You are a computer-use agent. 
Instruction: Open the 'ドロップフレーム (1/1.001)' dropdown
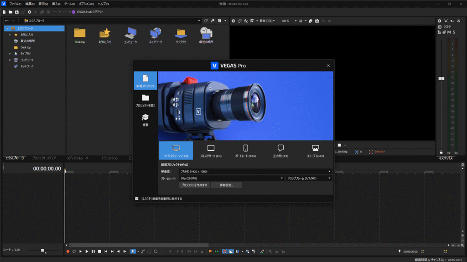tap(309, 178)
